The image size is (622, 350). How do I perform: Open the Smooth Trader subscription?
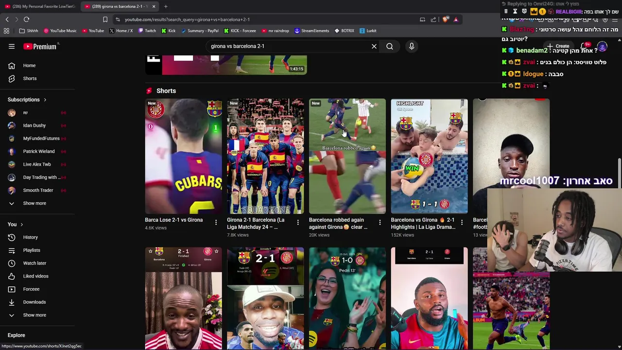pyautogui.click(x=37, y=190)
